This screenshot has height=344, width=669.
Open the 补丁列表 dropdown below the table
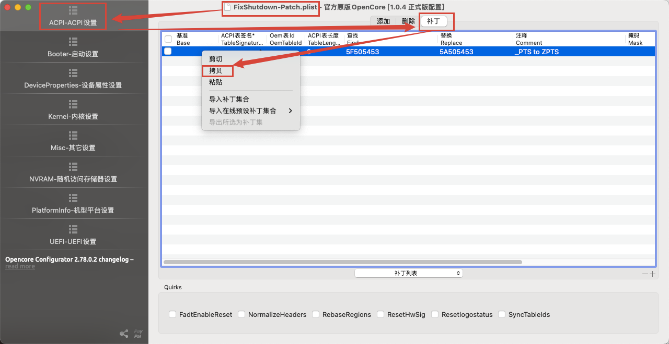[x=409, y=273]
